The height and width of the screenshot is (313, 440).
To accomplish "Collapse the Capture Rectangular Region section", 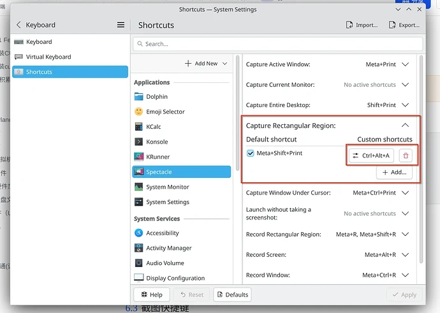I will [405, 126].
